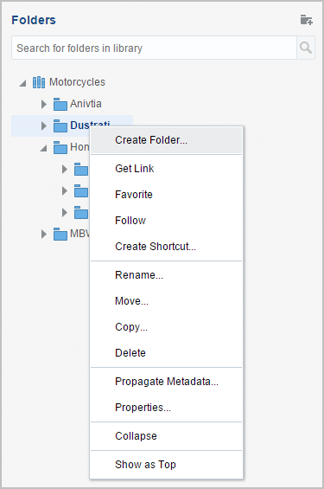Choose Create Shortcut... menu entry
Image resolution: width=324 pixels, height=489 pixels.
pyautogui.click(x=166, y=247)
